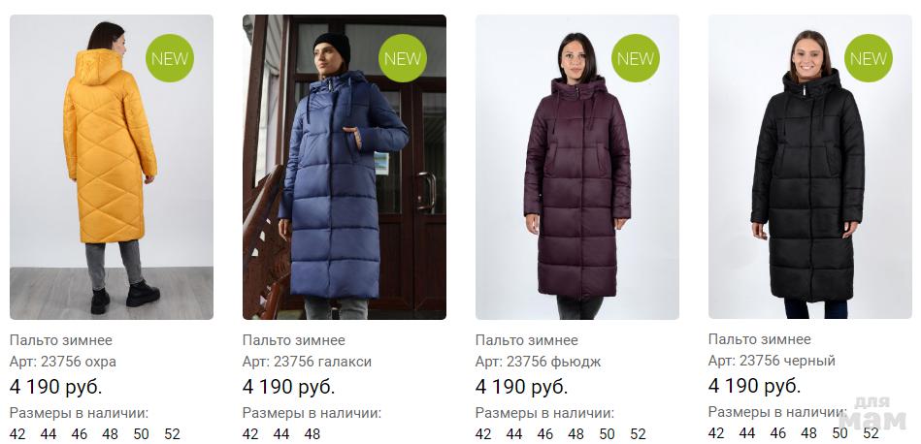Screen dimensions: 921x444
Task: Open 'Арт: 23756 черный' product link
Action: click(x=772, y=361)
